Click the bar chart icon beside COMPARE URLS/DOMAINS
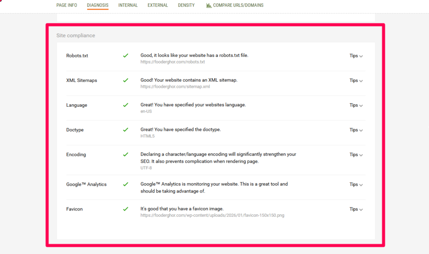This screenshot has height=254, width=429. click(209, 5)
